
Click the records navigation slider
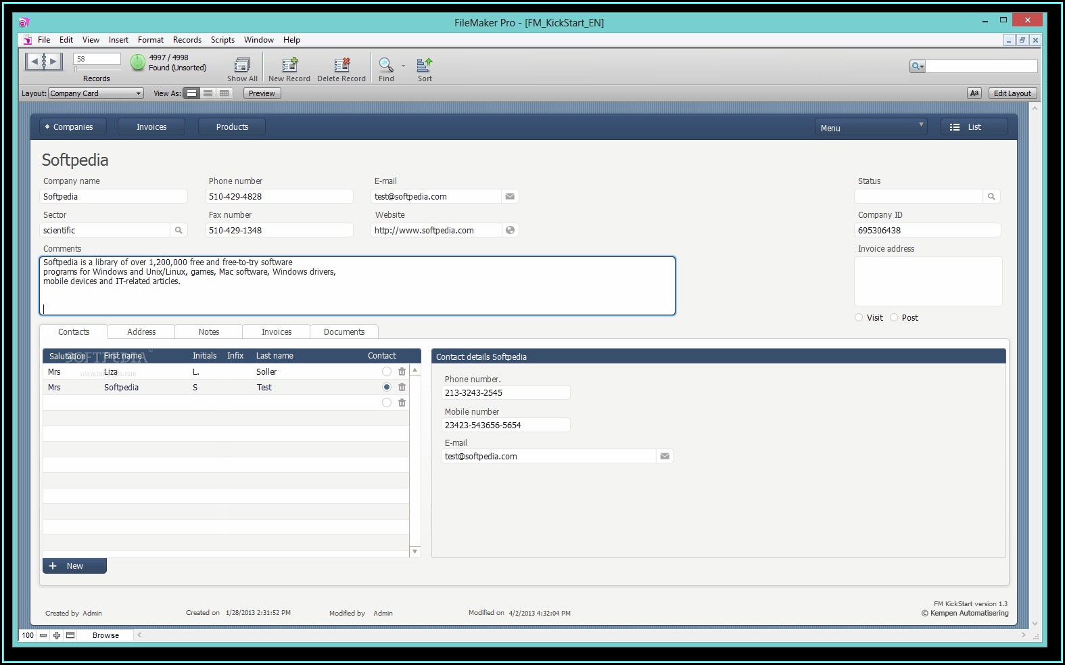tap(97, 69)
